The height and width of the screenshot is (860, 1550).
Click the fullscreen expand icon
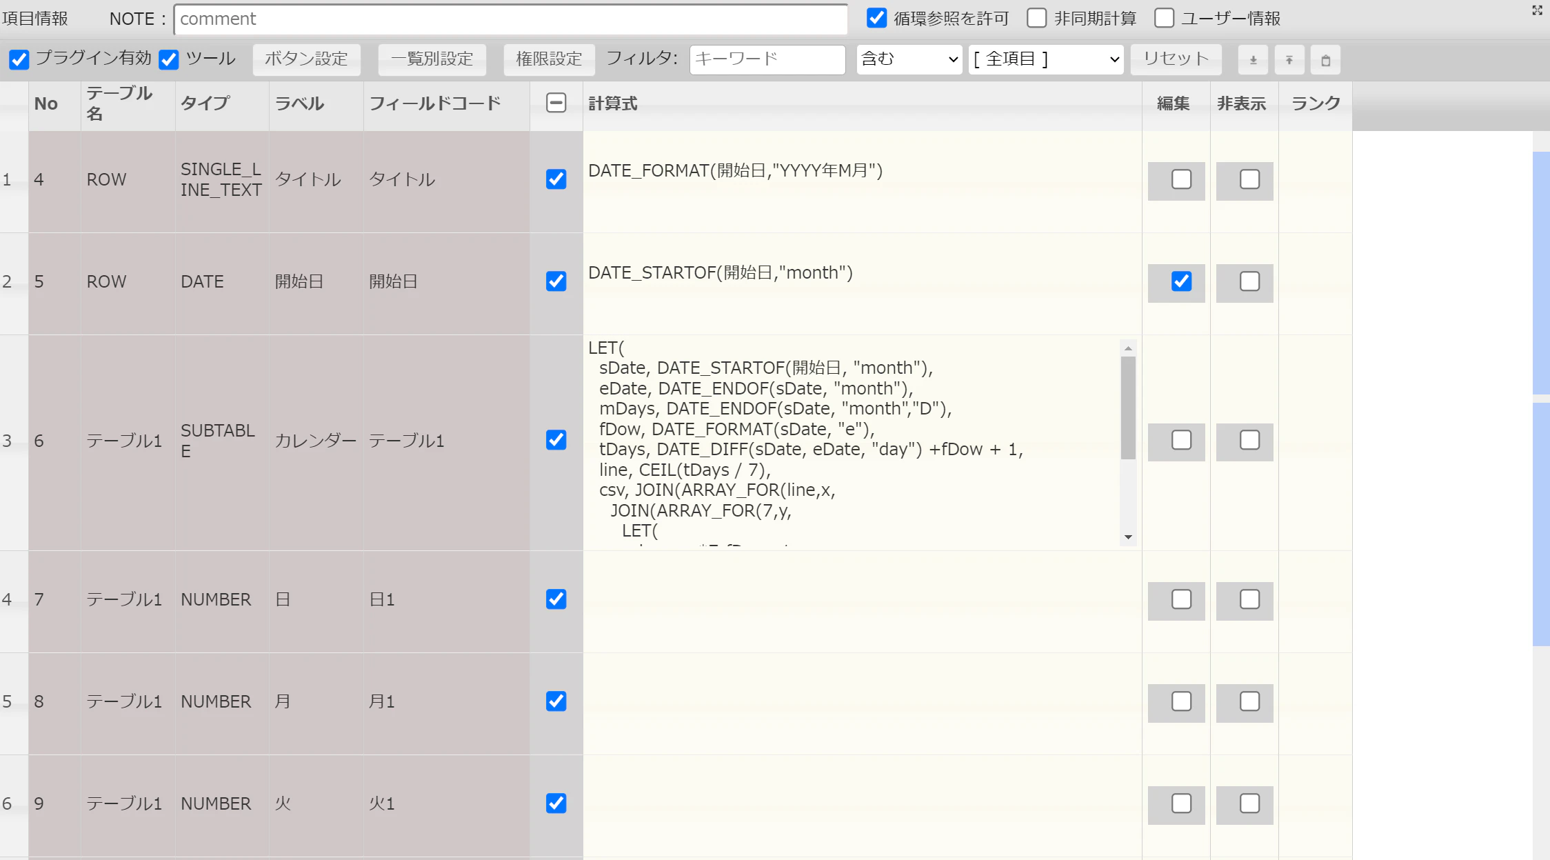(1537, 10)
